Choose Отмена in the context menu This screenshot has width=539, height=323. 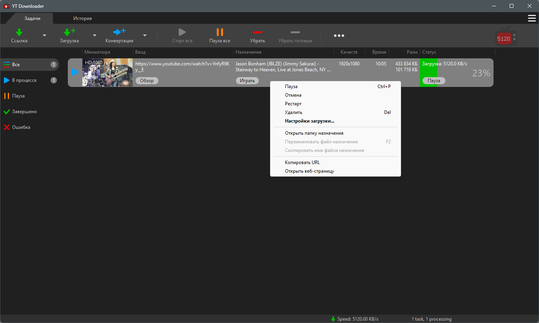[x=335, y=95]
